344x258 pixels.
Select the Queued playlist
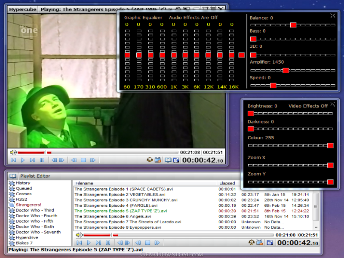click(x=24, y=188)
